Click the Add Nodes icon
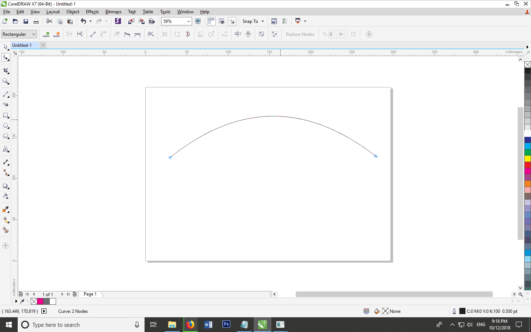Image resolution: width=531 pixels, height=332 pixels. coord(46,34)
